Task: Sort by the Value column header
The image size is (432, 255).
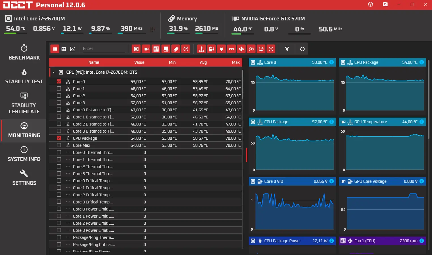Action: tap(139, 62)
